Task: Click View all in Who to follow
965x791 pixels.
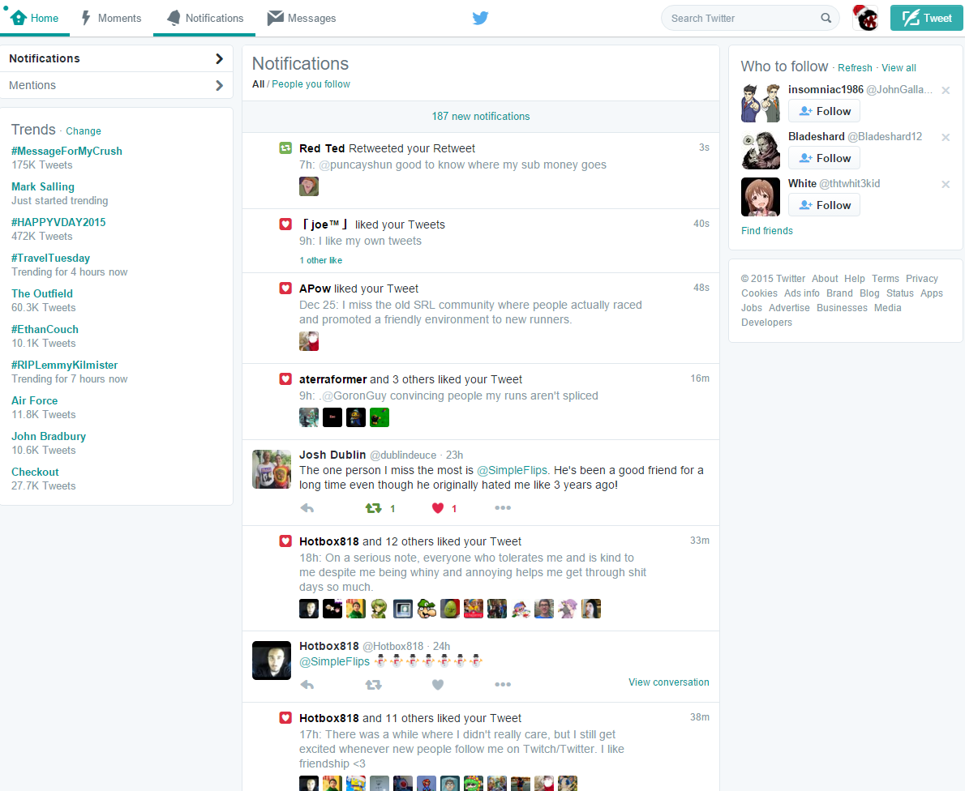Action: (x=899, y=67)
